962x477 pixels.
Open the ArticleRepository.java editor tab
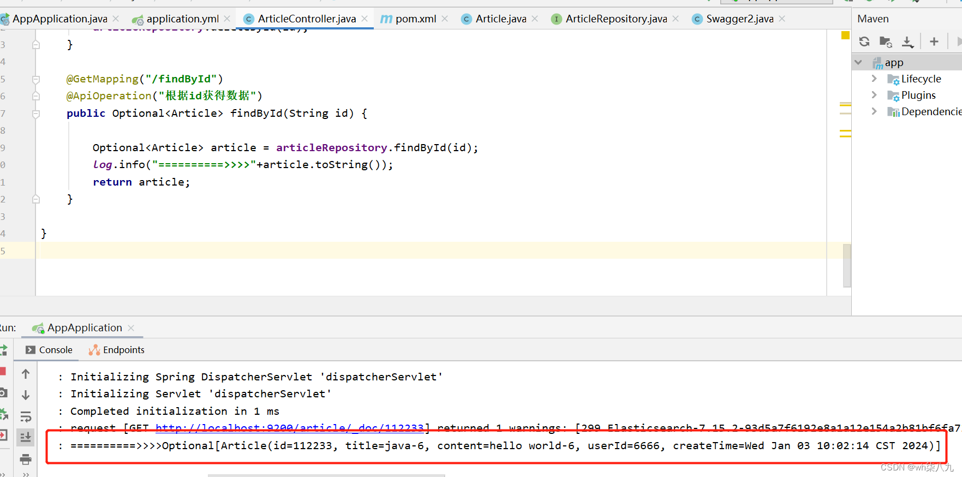click(616, 19)
